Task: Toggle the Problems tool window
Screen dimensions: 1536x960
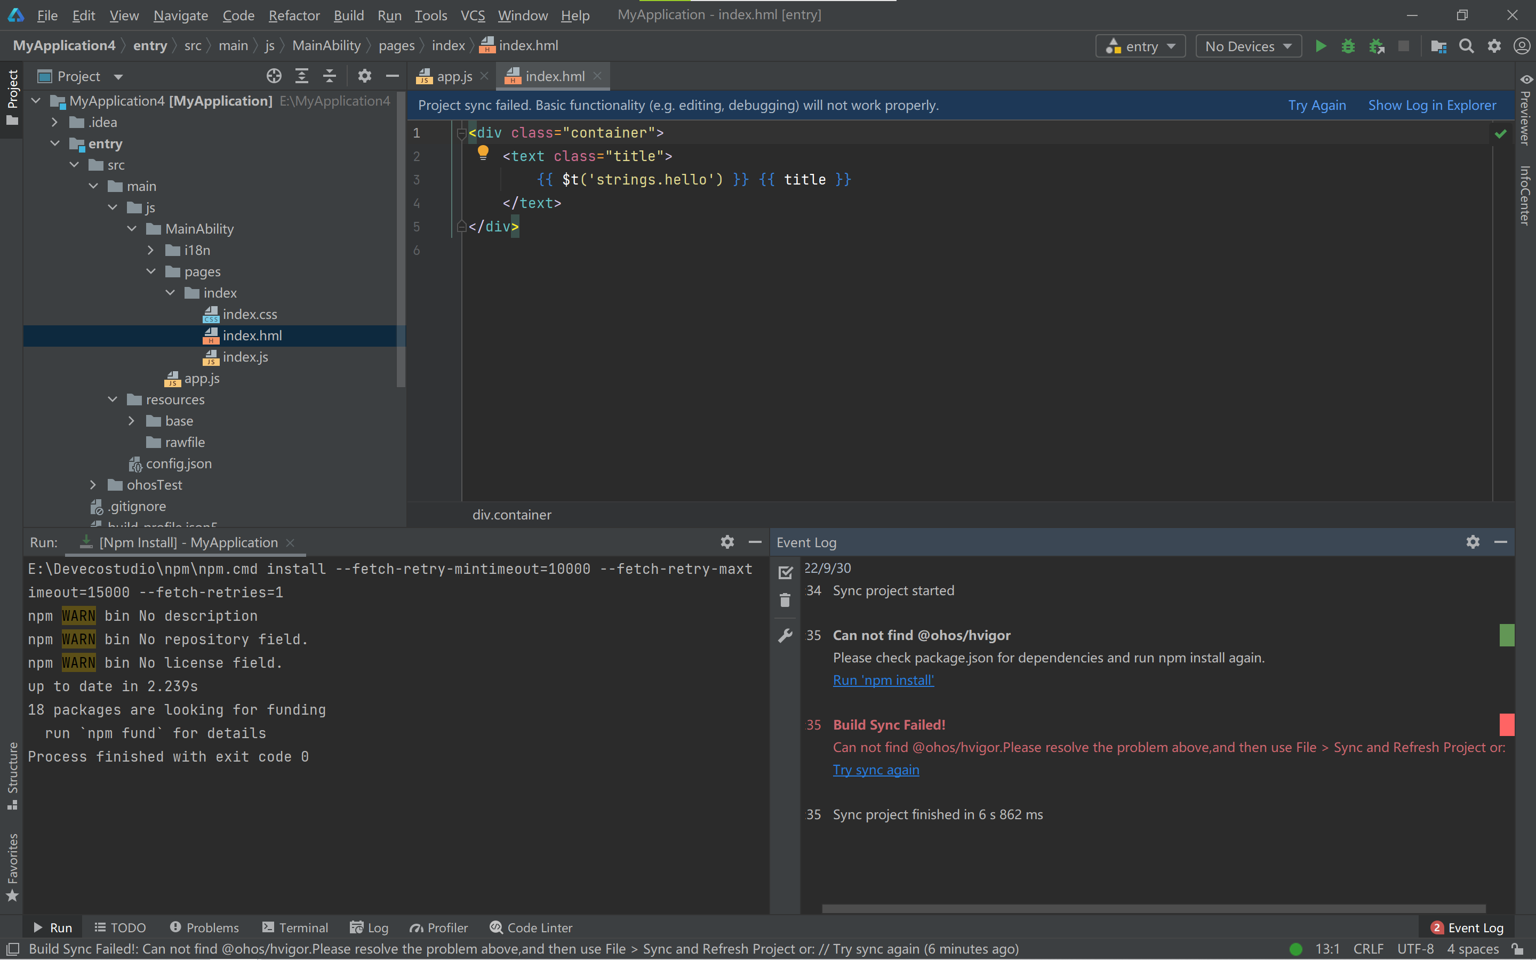Action: pyautogui.click(x=204, y=927)
